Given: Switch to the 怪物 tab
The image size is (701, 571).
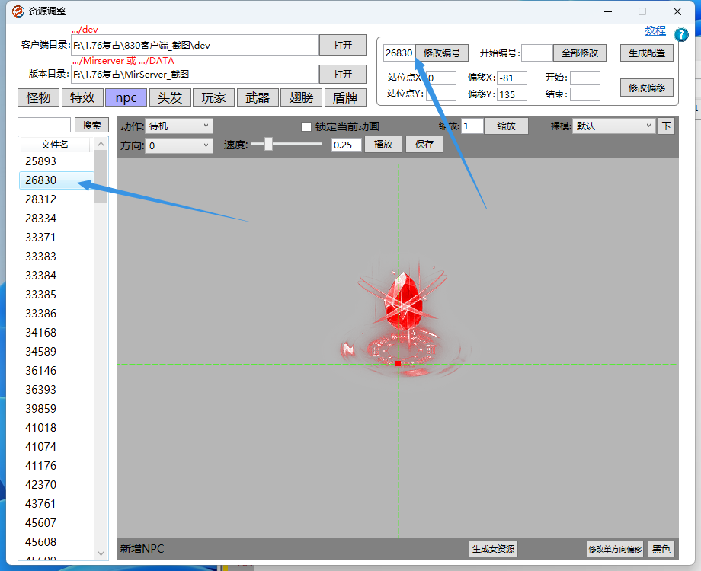Looking at the screenshot, I should pos(39,97).
